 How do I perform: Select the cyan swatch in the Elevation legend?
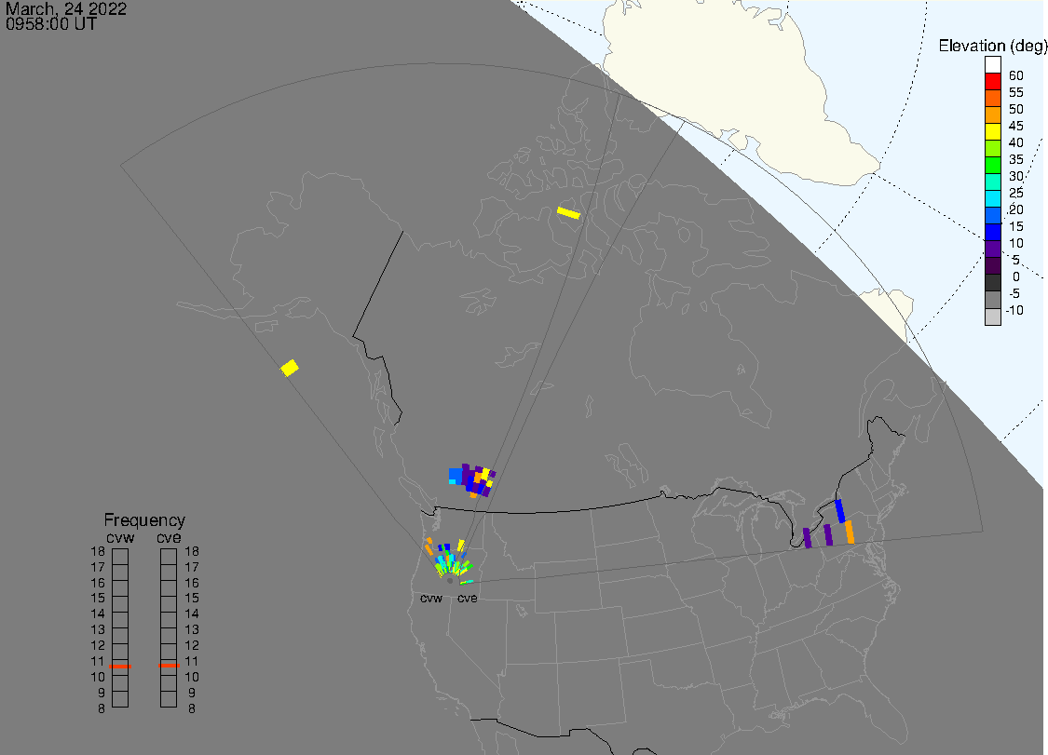point(992,199)
